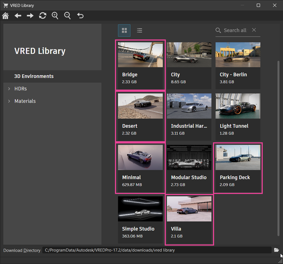283x264 pixels.
Task: Click the '629.87 MB' size text
Action: pos(132,185)
